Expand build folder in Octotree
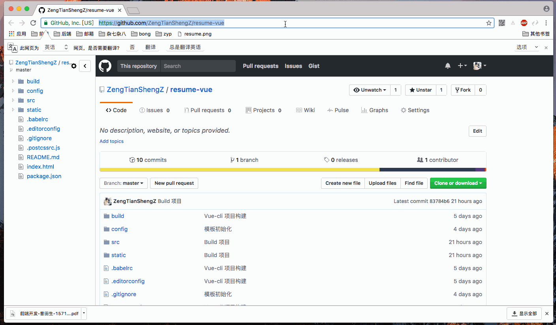The image size is (556, 325). click(13, 81)
